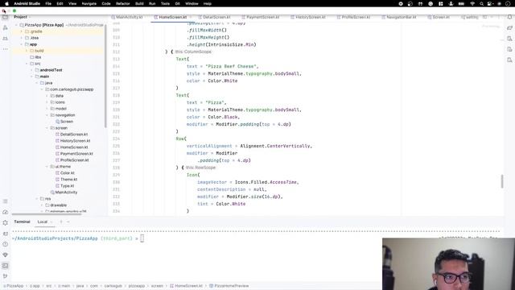515x290 pixels.
Task: Collapse the ui.theme package
Action: point(47,167)
